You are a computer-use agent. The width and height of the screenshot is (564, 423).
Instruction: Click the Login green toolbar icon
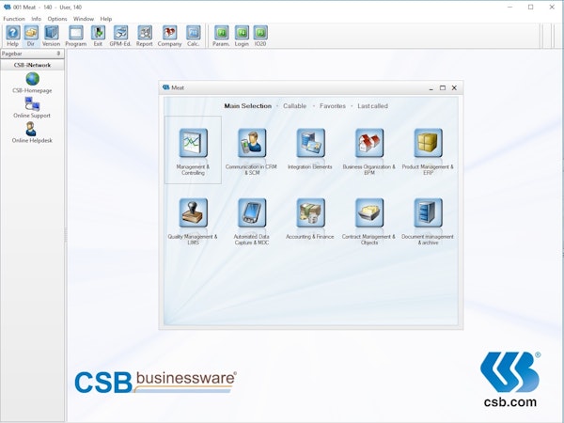242,36
